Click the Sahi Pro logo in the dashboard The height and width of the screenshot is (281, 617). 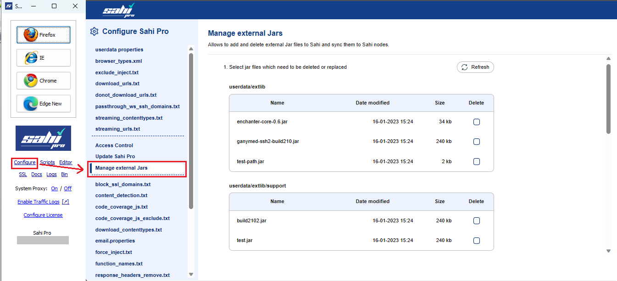pyautogui.click(x=43, y=138)
